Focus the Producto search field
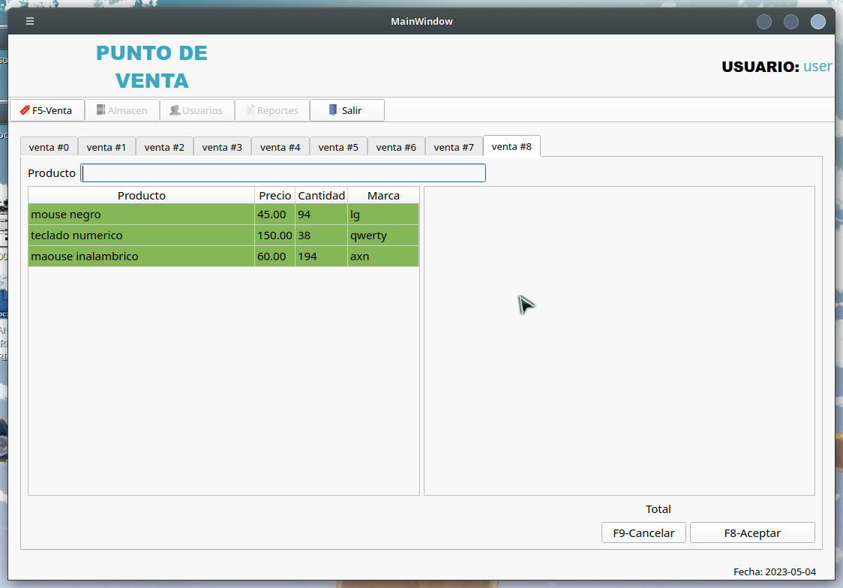 tap(283, 173)
